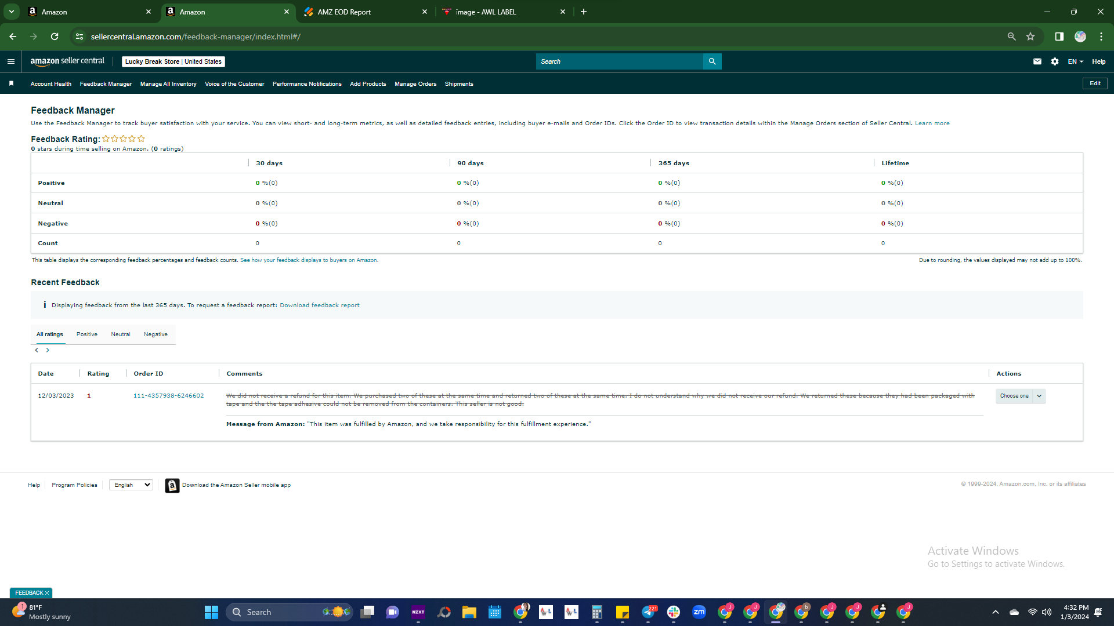
Task: Open Program Policies in the footer
Action: (x=74, y=485)
